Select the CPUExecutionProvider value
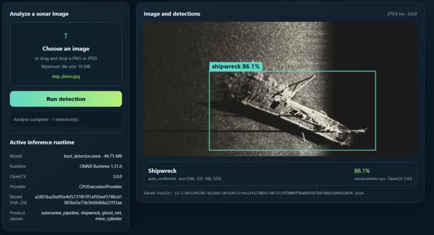Screen dimensions: 434x235 pos(101,187)
